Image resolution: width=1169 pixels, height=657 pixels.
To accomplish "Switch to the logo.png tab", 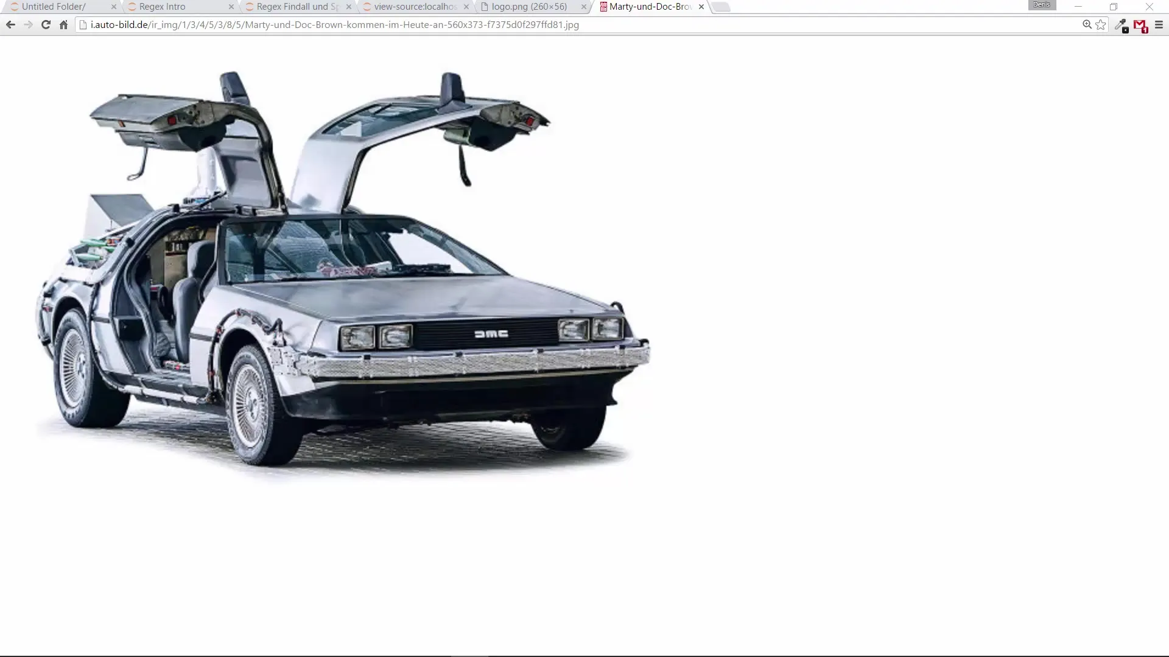I will click(x=533, y=7).
